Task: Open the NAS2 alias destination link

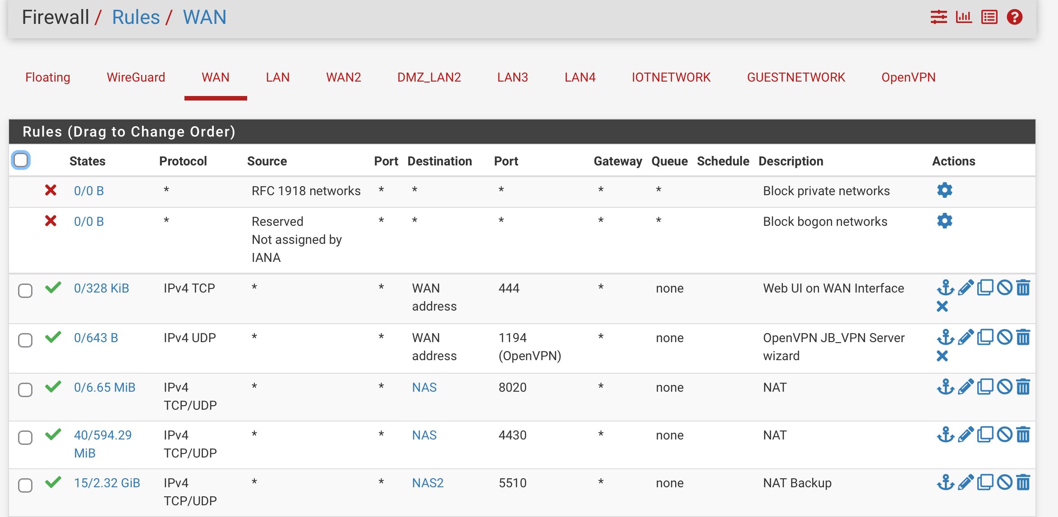Action: point(428,483)
